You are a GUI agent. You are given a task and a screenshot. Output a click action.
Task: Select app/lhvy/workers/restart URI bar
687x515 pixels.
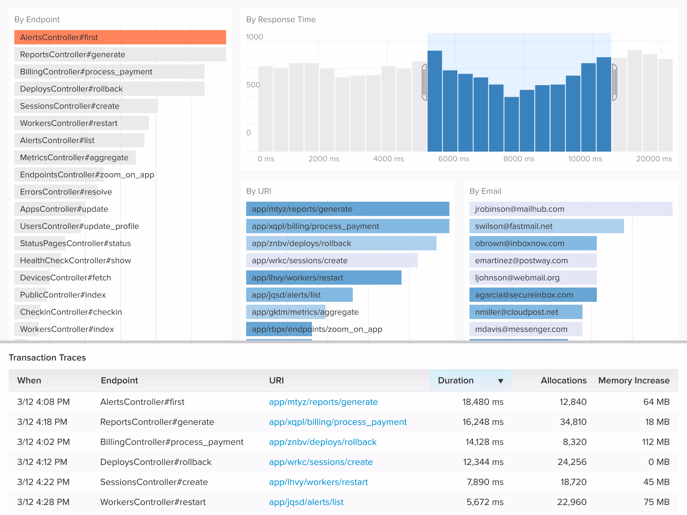[323, 278]
